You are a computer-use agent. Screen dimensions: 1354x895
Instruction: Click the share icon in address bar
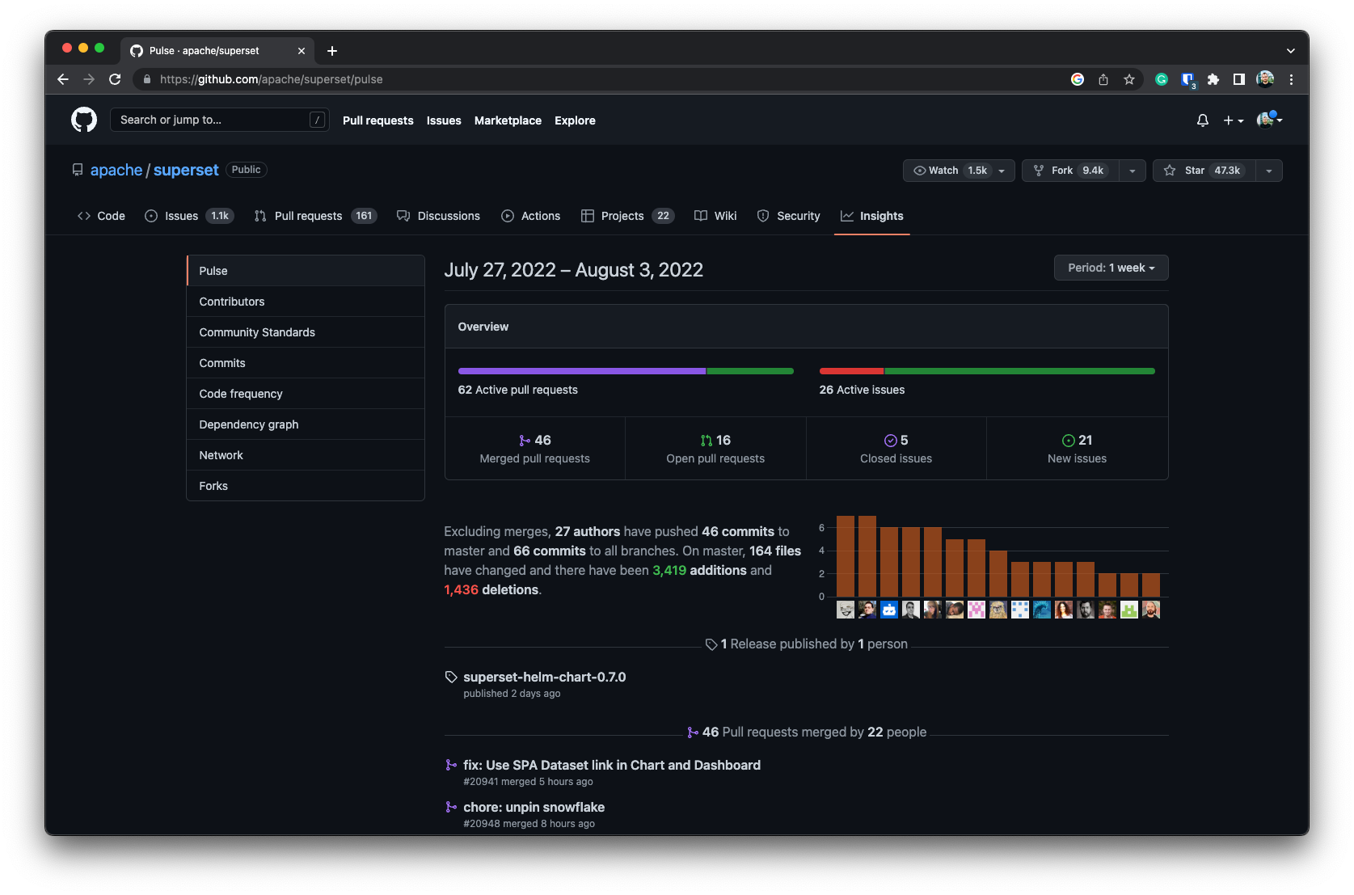pyautogui.click(x=1103, y=79)
